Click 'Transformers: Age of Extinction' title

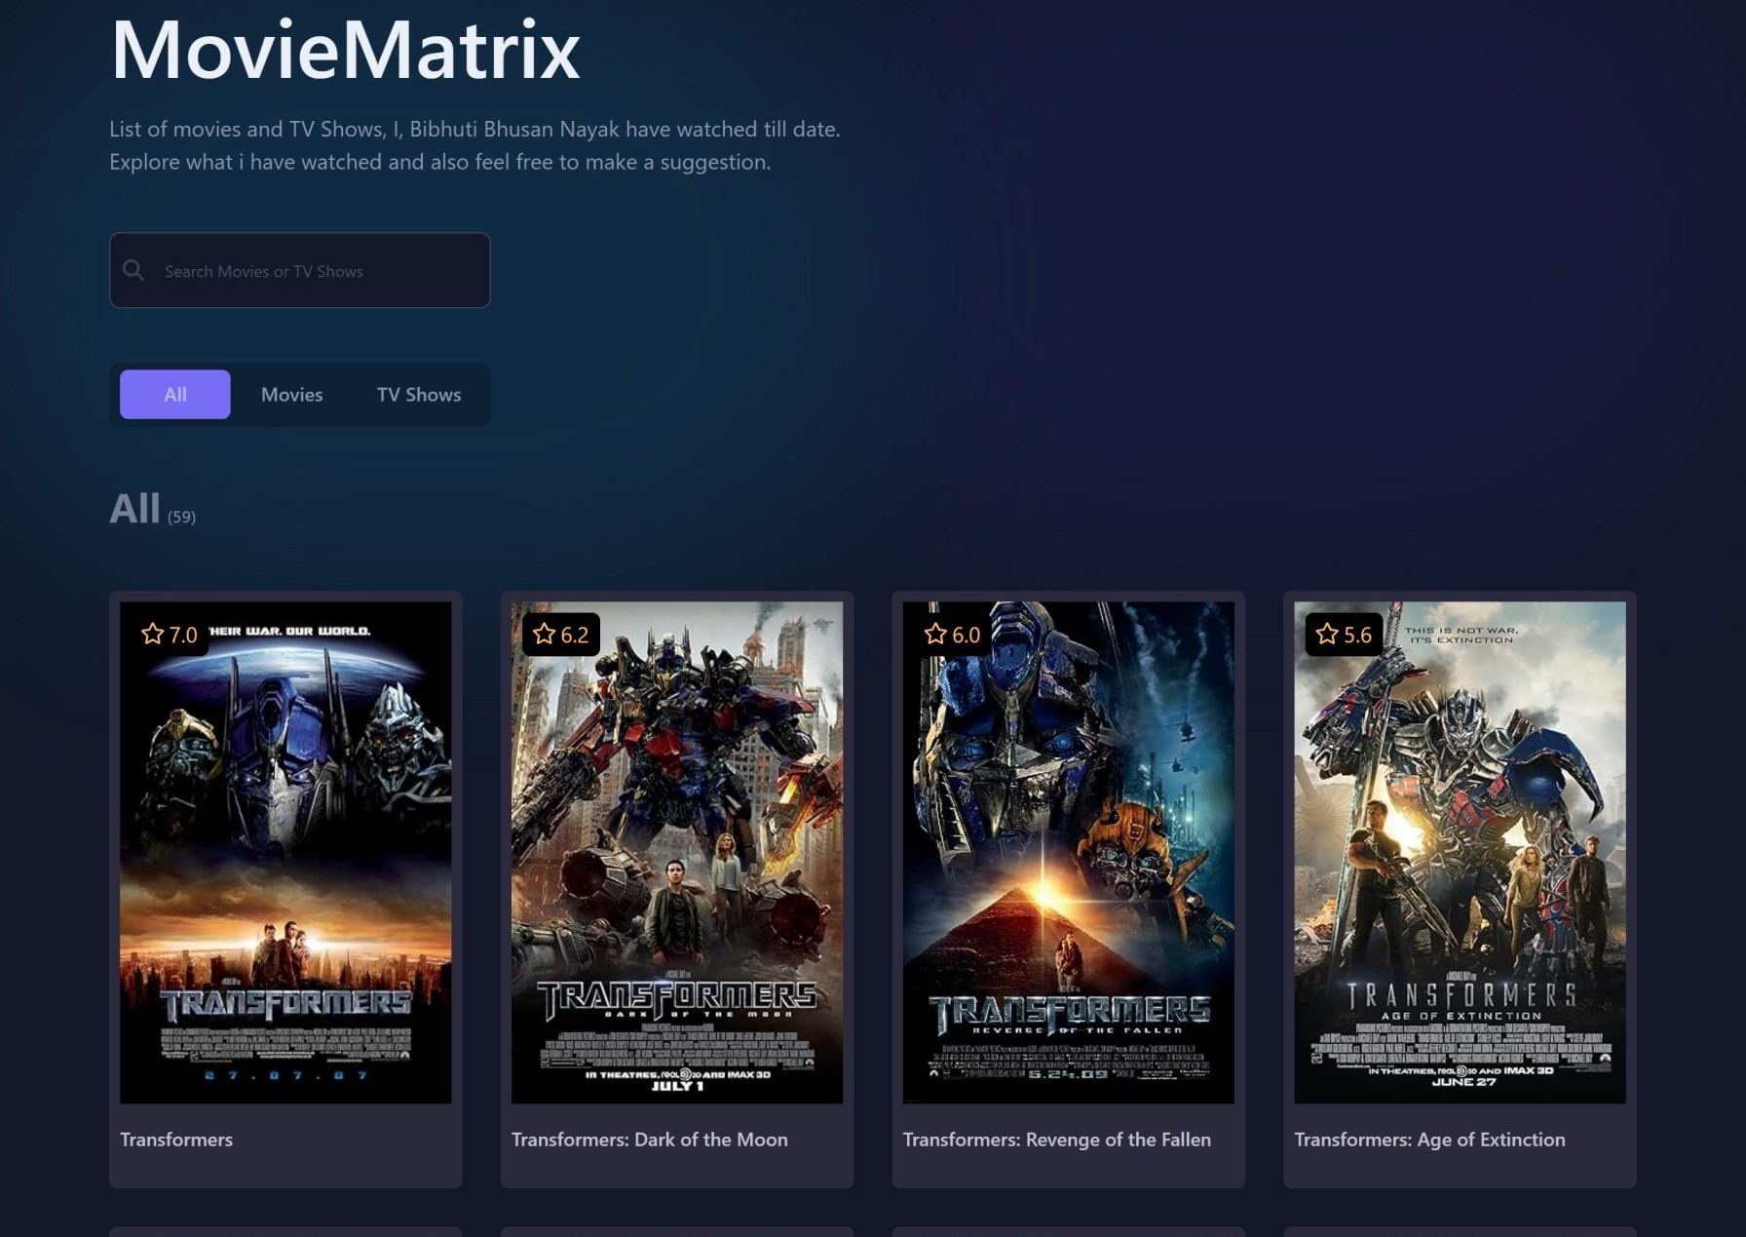pos(1429,1140)
